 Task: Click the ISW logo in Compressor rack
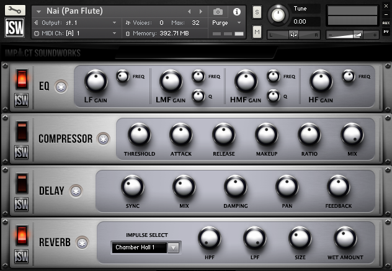pyautogui.click(x=22, y=153)
